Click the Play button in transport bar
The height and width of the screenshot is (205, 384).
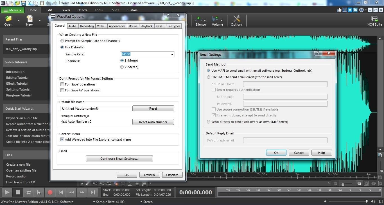(x=7, y=192)
